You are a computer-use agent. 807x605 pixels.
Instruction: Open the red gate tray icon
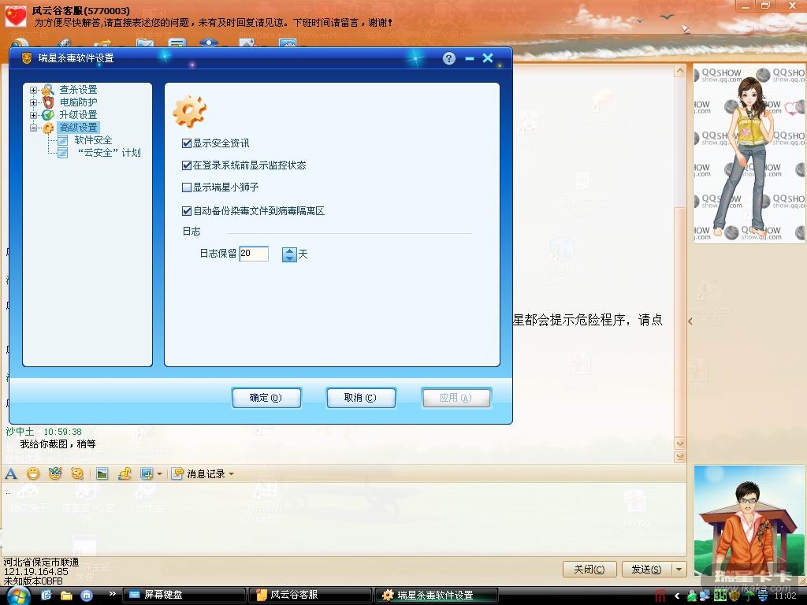660,596
